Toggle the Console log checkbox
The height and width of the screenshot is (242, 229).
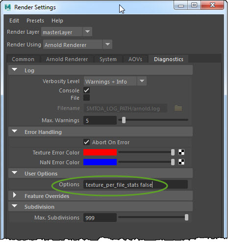point(86,90)
